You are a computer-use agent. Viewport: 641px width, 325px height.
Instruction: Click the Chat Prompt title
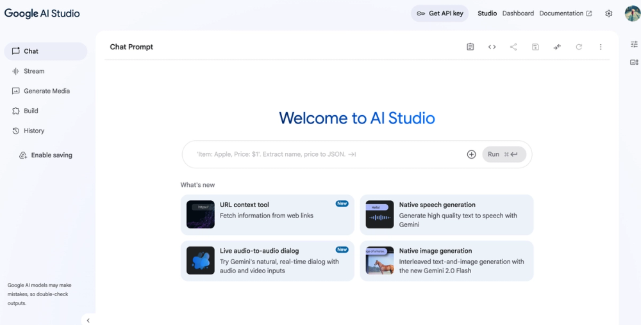[131, 47]
